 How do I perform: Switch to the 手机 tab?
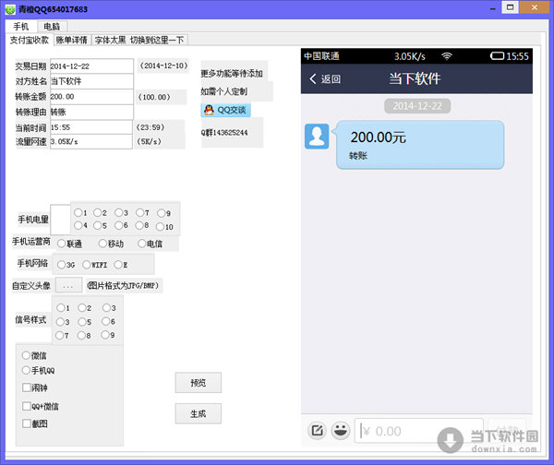click(21, 27)
